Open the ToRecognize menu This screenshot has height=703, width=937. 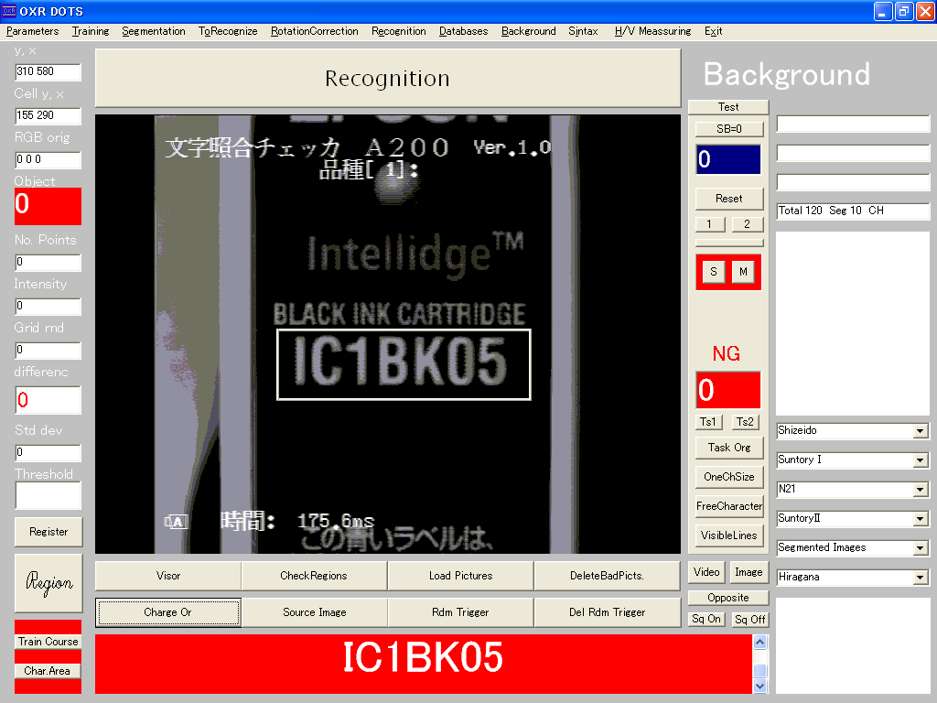click(228, 31)
